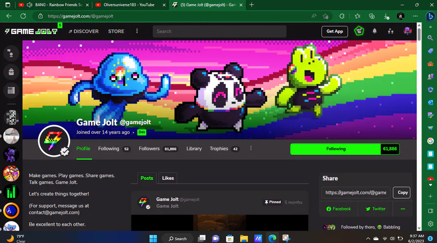Open the Edge downloads icon
The width and height of the screenshot is (437, 243).
coord(387,16)
